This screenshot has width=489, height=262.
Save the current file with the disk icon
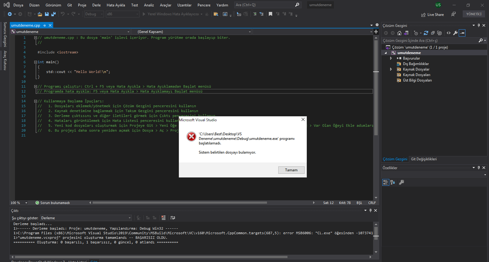(47, 14)
